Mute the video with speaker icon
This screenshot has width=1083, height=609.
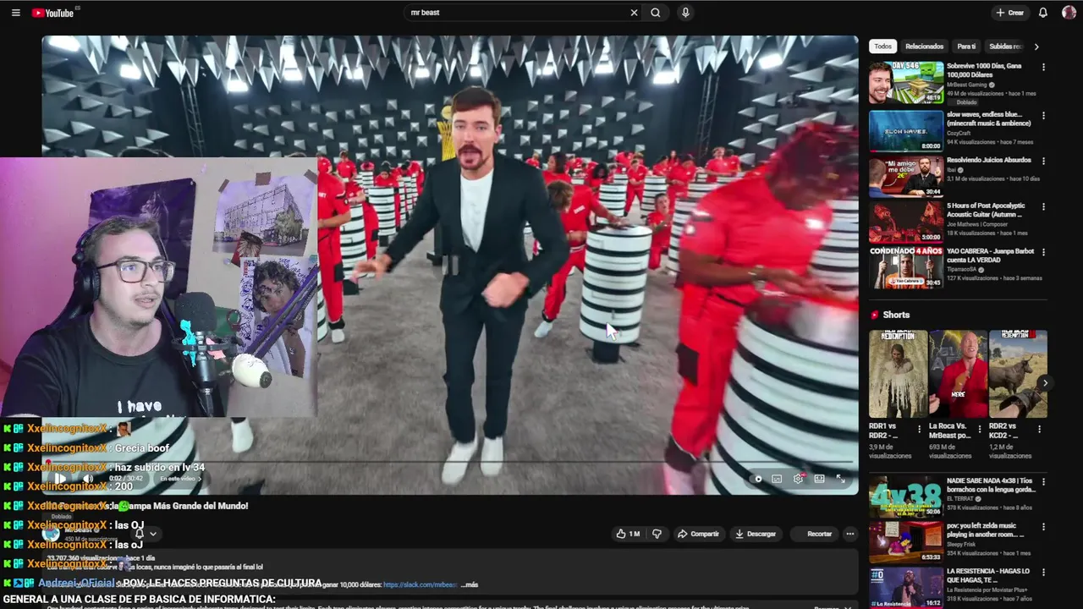point(87,479)
